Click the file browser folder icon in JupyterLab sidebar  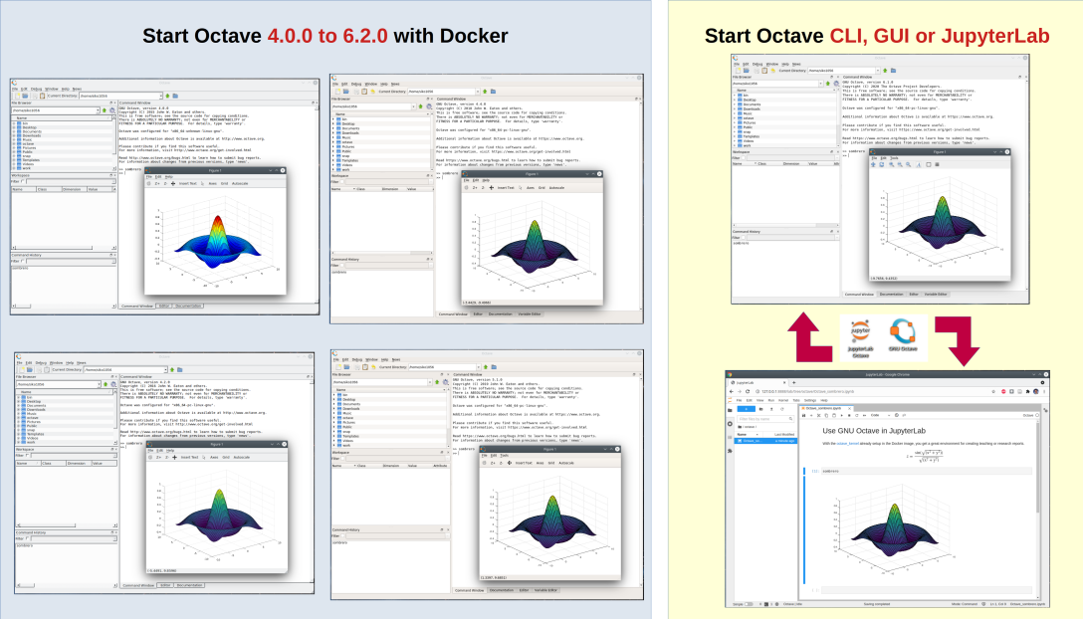coord(730,410)
